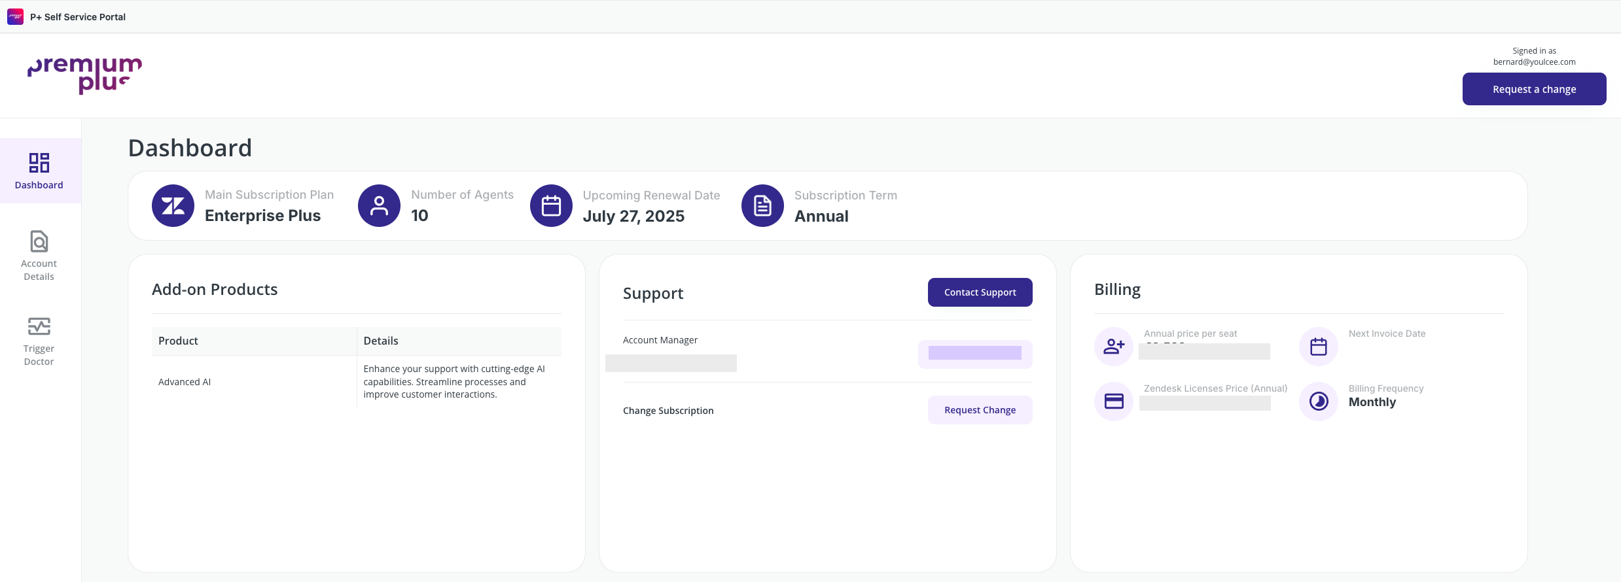Click the agent person icon beside Number of Agents
Image resolution: width=1621 pixels, height=582 pixels.
(379, 206)
